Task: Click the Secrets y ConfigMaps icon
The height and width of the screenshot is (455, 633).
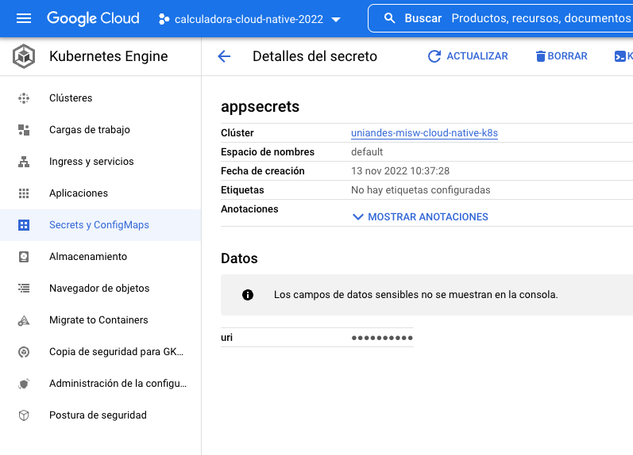Action: pyautogui.click(x=24, y=225)
